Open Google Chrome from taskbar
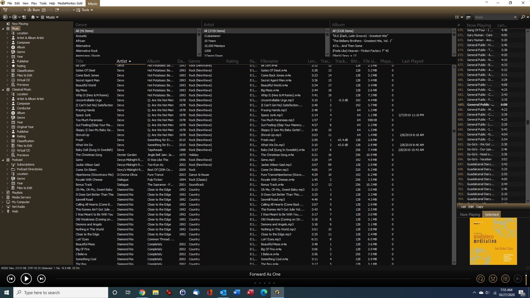This screenshot has height=298, width=530. (x=142, y=292)
